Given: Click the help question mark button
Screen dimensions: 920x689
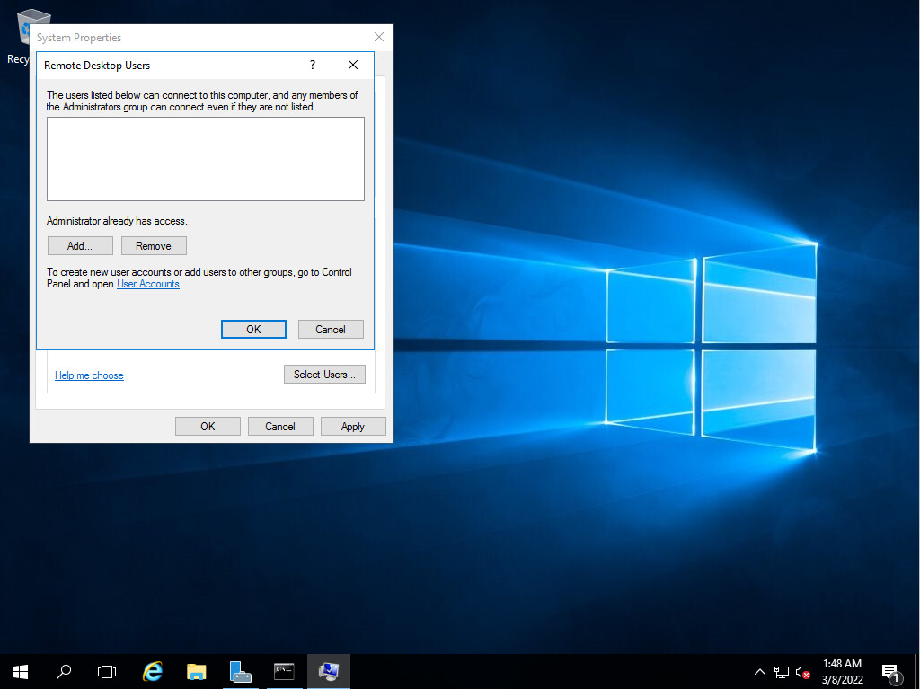Looking at the screenshot, I should [x=313, y=65].
